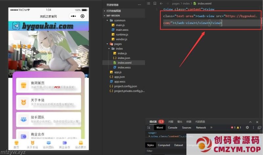Viewport: 263px width, 155px height.
Task: Toggle the editor outline list icon
Action: 149,3
